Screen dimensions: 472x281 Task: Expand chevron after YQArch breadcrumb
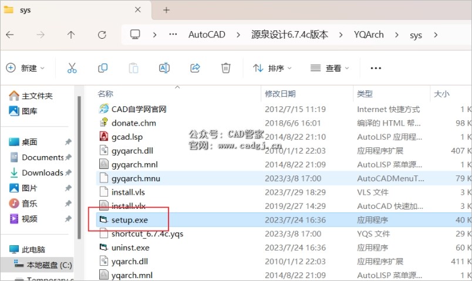(x=397, y=35)
